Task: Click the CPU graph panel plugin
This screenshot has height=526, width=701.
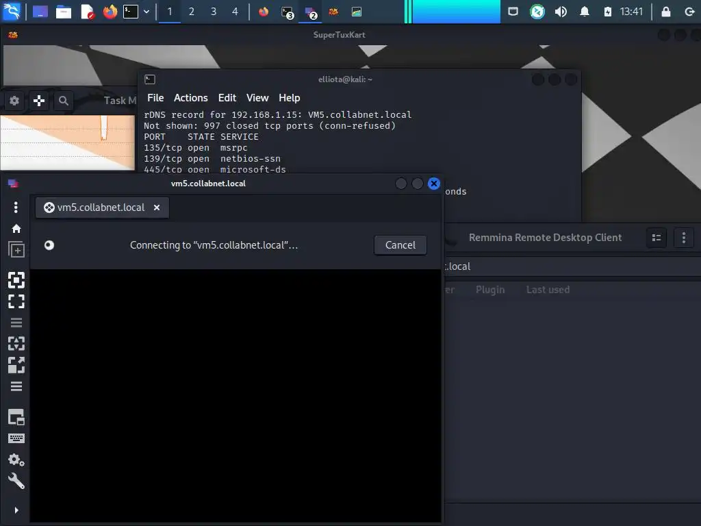Action: pyautogui.click(x=452, y=12)
